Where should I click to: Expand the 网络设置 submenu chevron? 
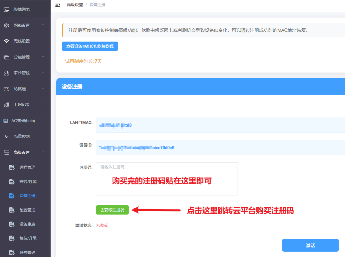point(43,25)
